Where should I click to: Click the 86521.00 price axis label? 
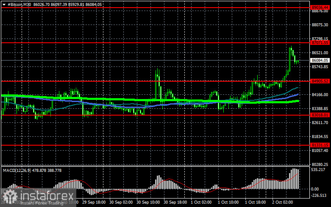(x=320, y=52)
